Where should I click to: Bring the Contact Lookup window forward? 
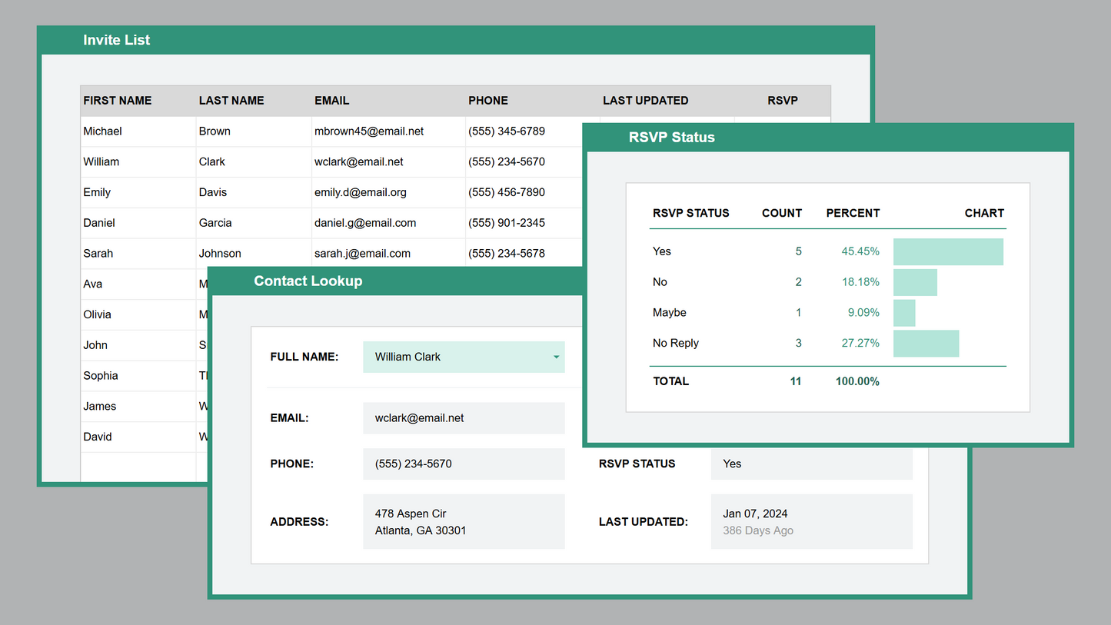click(x=308, y=281)
